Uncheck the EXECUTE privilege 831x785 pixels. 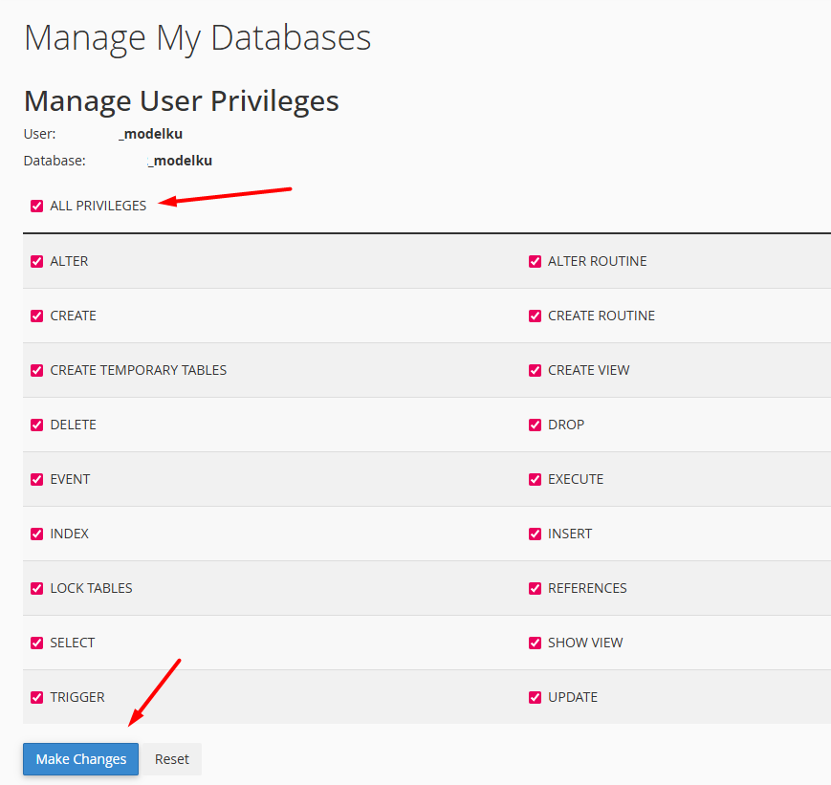pyautogui.click(x=535, y=478)
